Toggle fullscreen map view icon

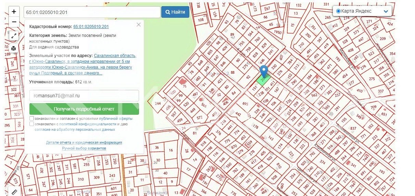[x=14, y=36]
